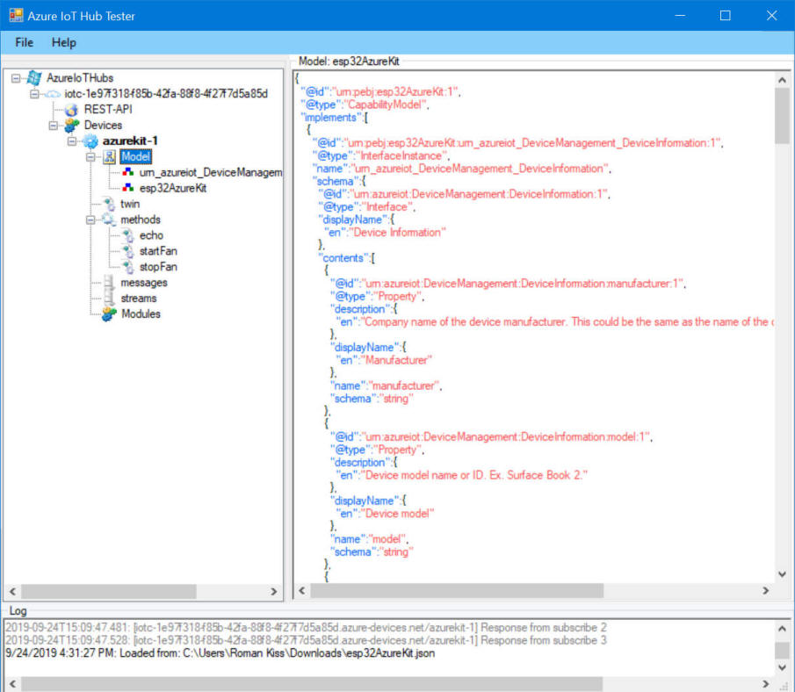
Task: Click the "name":"model" line
Action: pos(369,539)
